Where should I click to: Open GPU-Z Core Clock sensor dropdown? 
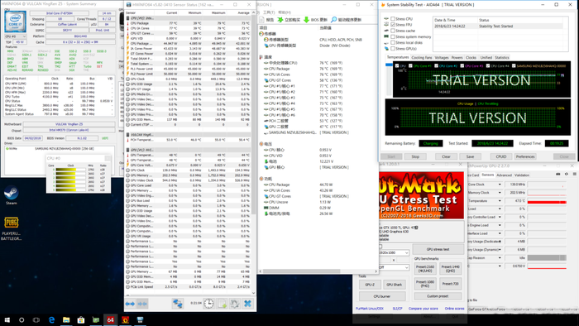click(500, 185)
